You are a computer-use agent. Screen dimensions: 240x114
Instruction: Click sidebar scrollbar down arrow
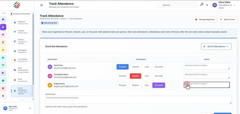point(33,100)
